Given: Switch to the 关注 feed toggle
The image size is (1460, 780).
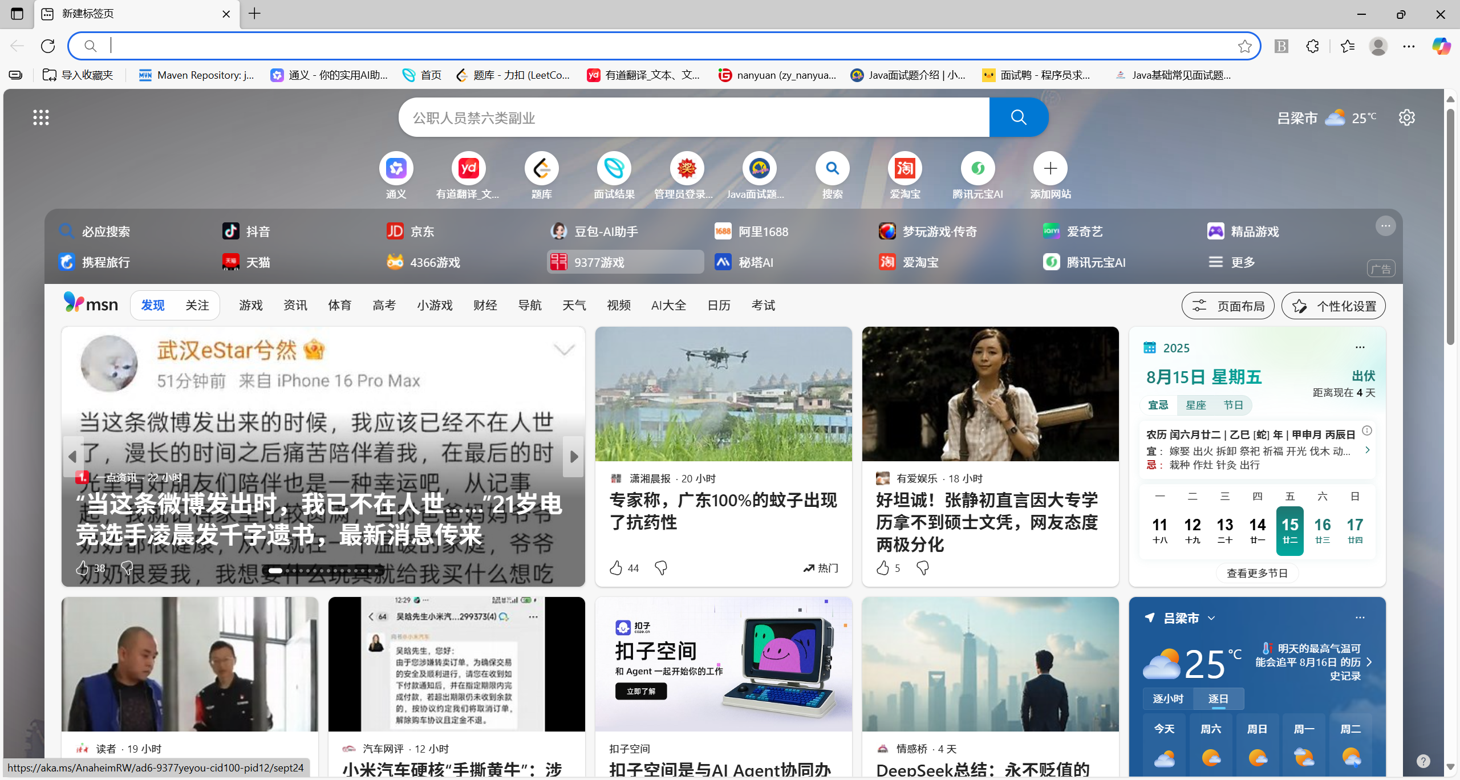Looking at the screenshot, I should [197, 306].
